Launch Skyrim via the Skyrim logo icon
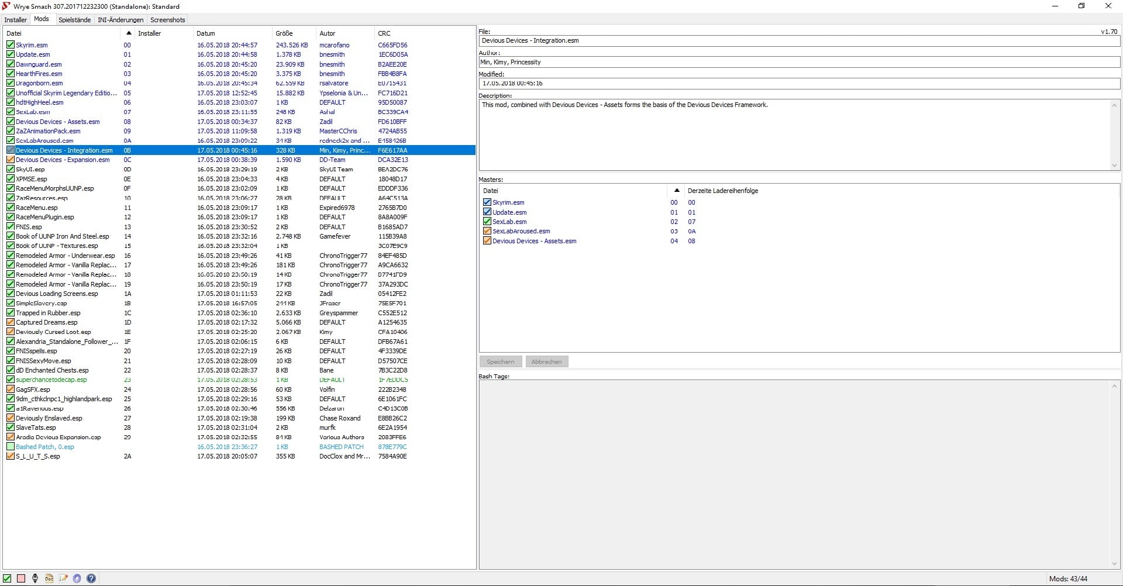 (x=35, y=578)
